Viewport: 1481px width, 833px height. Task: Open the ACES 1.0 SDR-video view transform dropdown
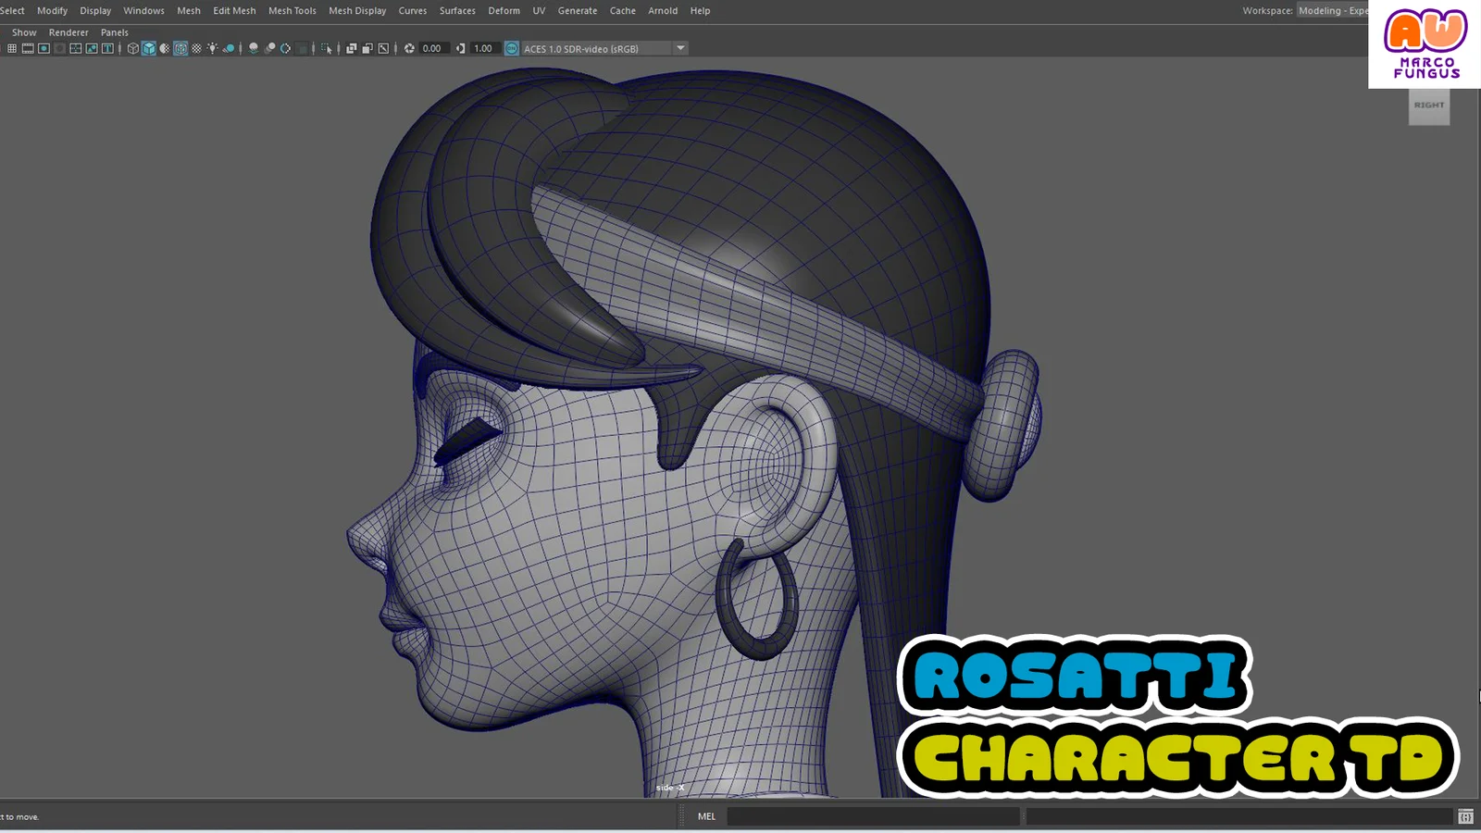680,48
